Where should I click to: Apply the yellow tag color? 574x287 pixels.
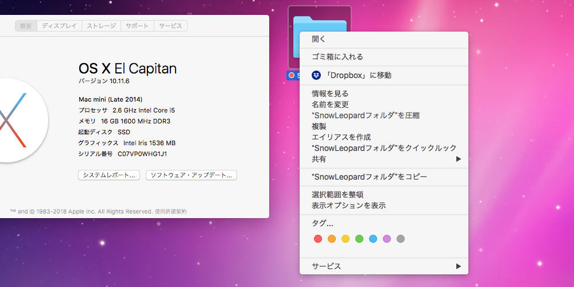coord(346,239)
